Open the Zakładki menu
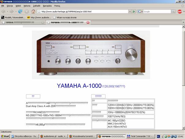 click(36, 6)
